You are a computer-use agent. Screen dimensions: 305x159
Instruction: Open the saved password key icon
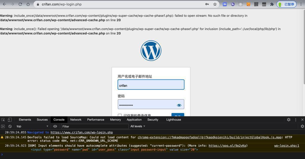(207, 4)
